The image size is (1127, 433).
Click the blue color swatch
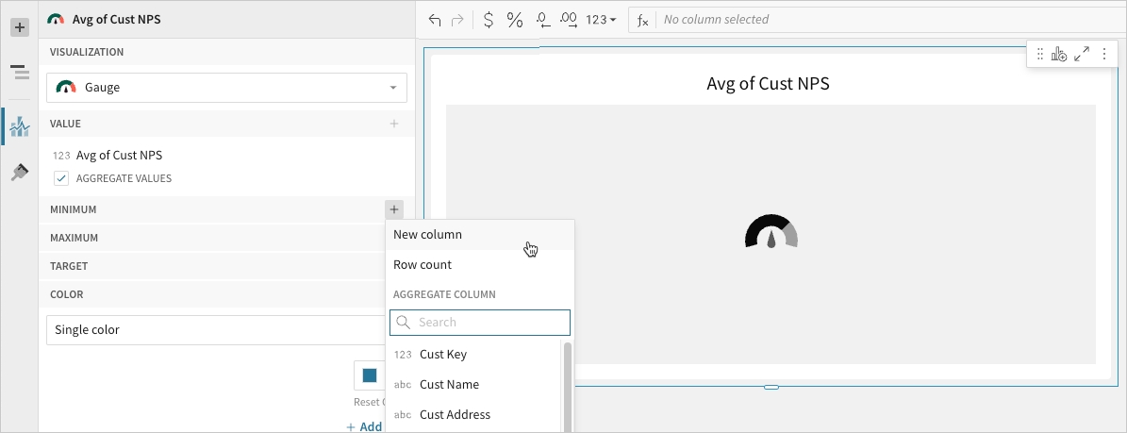click(x=369, y=375)
